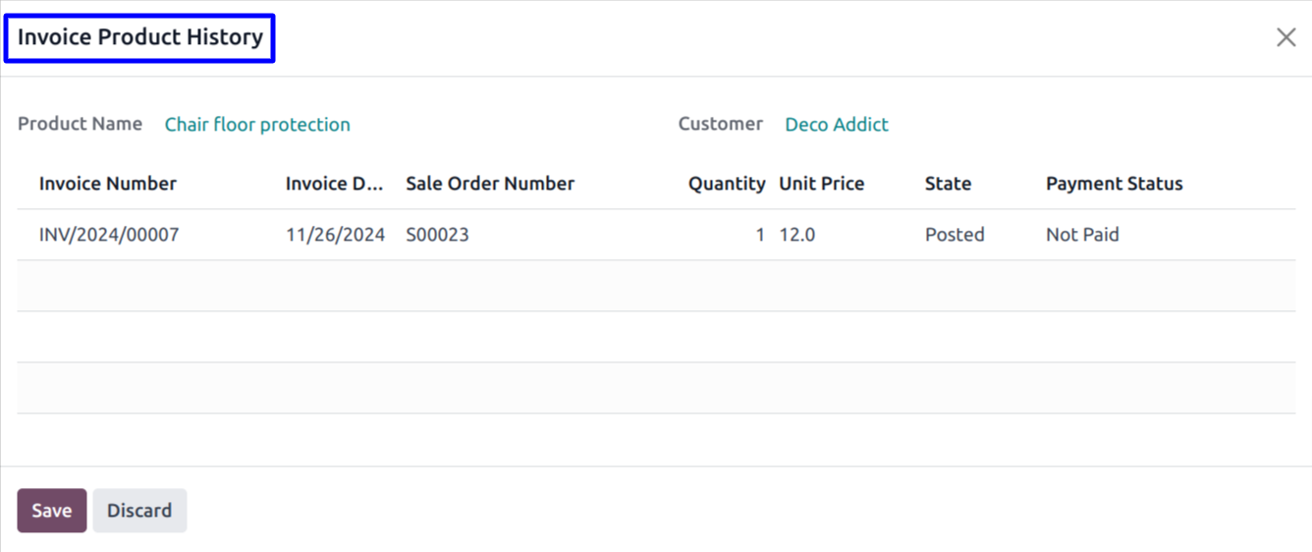Sort by State column header
Viewport: 1312px width, 552px height.
pyautogui.click(x=948, y=184)
